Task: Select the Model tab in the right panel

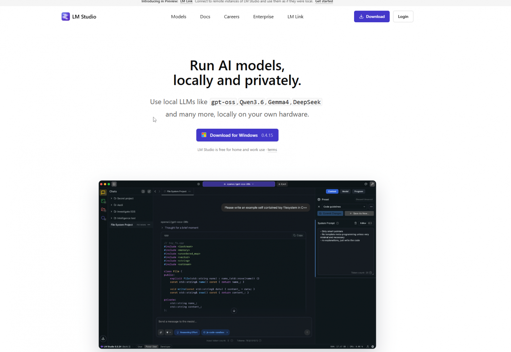Action: tap(345, 192)
